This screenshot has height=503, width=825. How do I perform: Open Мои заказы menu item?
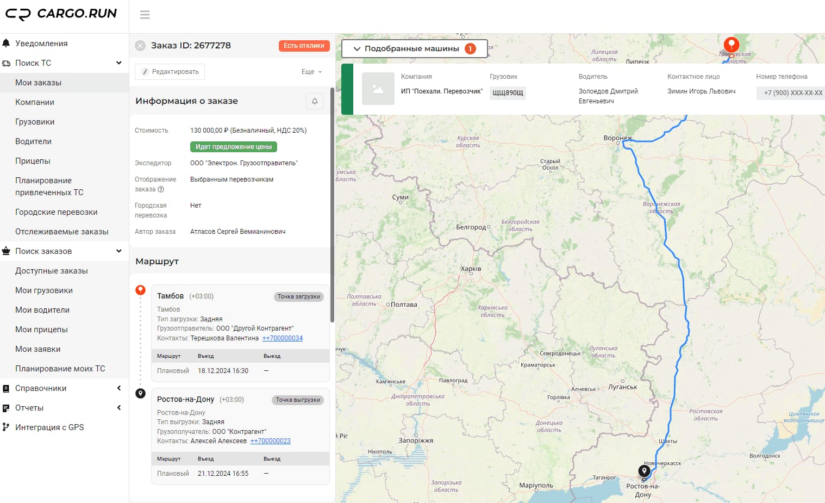(64, 83)
